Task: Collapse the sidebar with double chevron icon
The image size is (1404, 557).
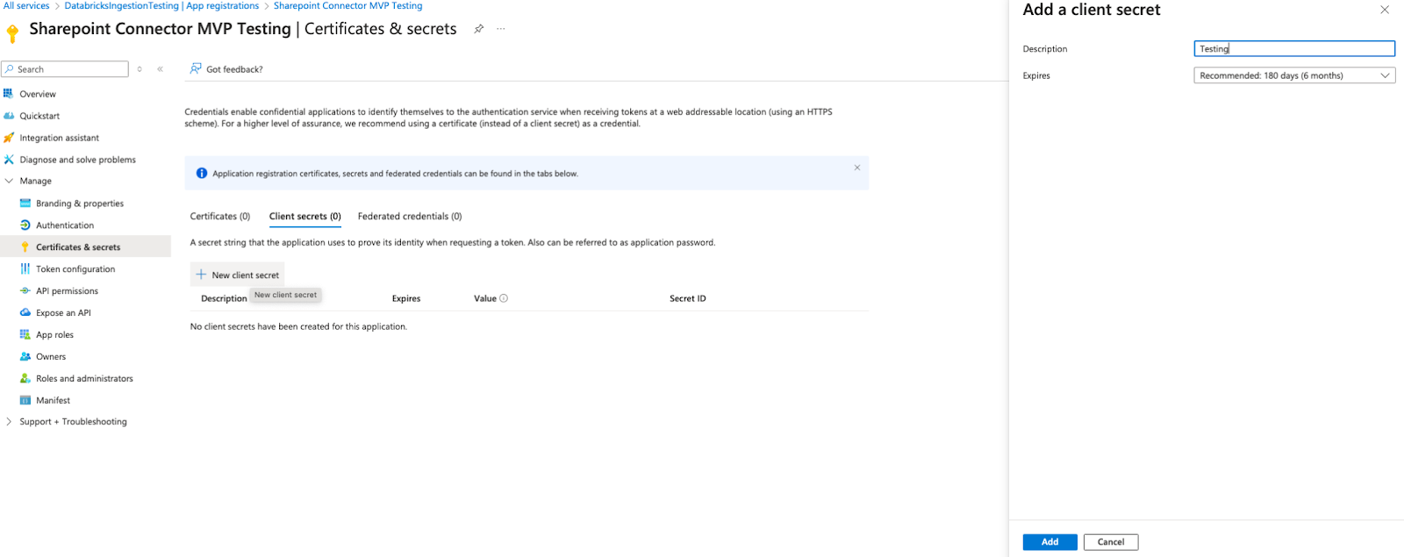Action: [160, 69]
